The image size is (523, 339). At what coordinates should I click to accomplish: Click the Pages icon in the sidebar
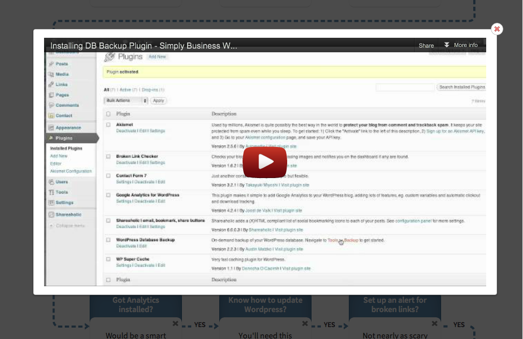pyautogui.click(x=51, y=95)
